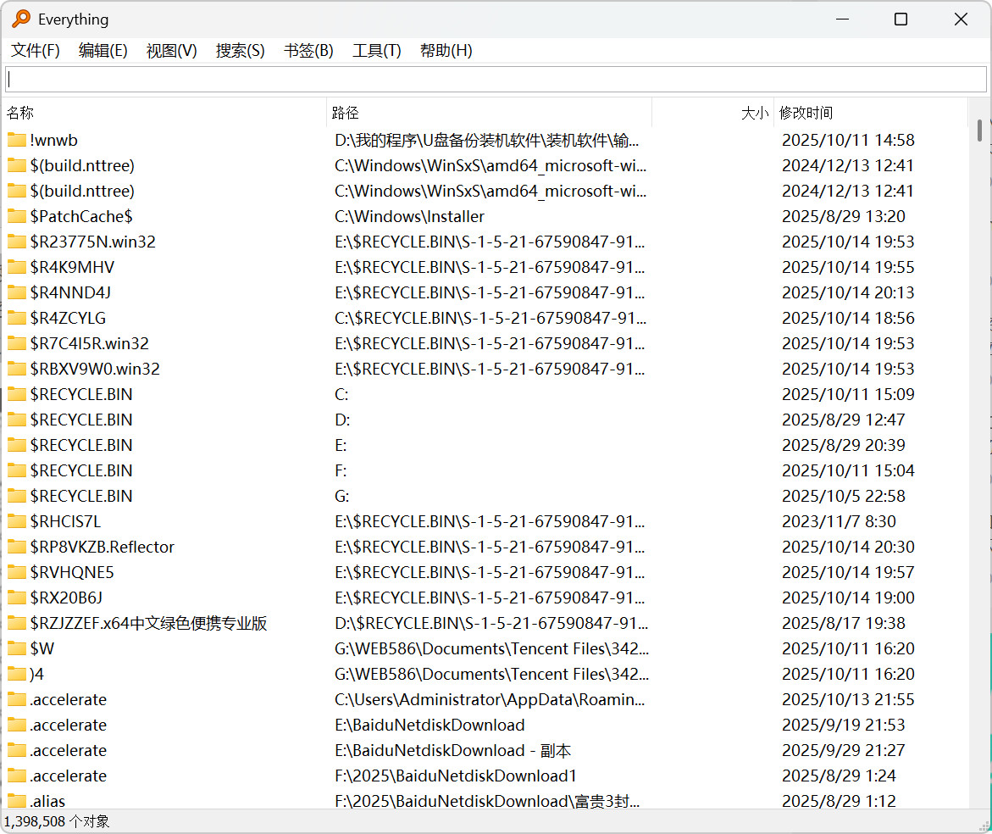This screenshot has height=834, width=992.
Task: Open the 文件(F) menu
Action: 34,50
